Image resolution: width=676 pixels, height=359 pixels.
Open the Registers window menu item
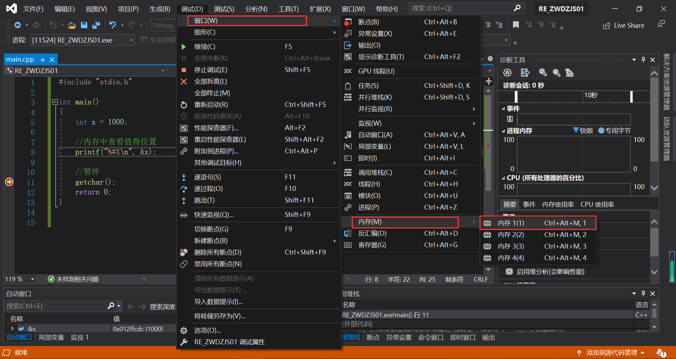(x=411, y=245)
